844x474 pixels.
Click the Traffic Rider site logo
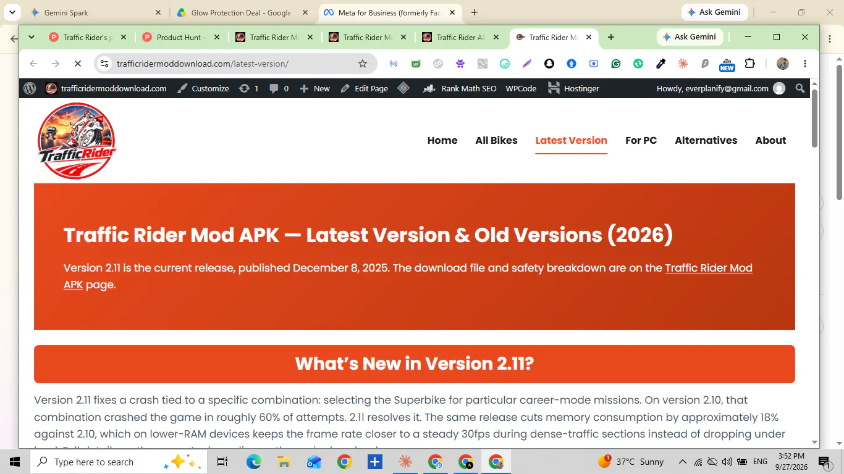77,141
